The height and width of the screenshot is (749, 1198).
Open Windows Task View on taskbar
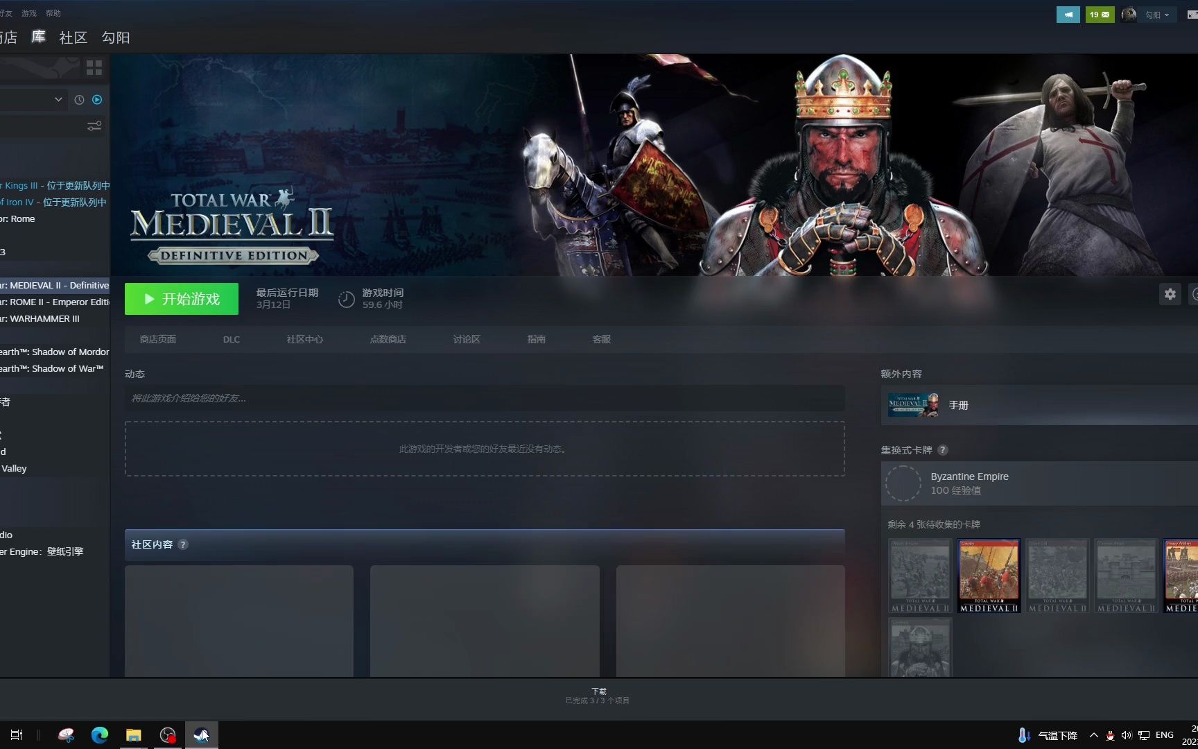pos(17,735)
